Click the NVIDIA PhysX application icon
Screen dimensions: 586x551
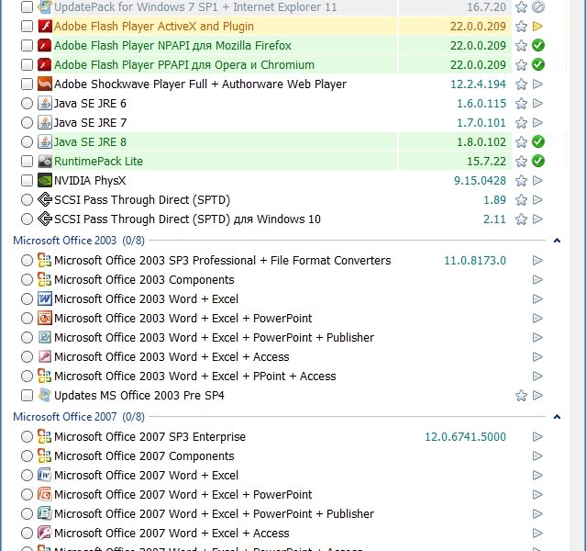pyautogui.click(x=45, y=180)
